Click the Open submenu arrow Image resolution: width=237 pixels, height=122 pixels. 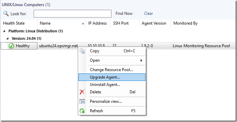click(141, 61)
